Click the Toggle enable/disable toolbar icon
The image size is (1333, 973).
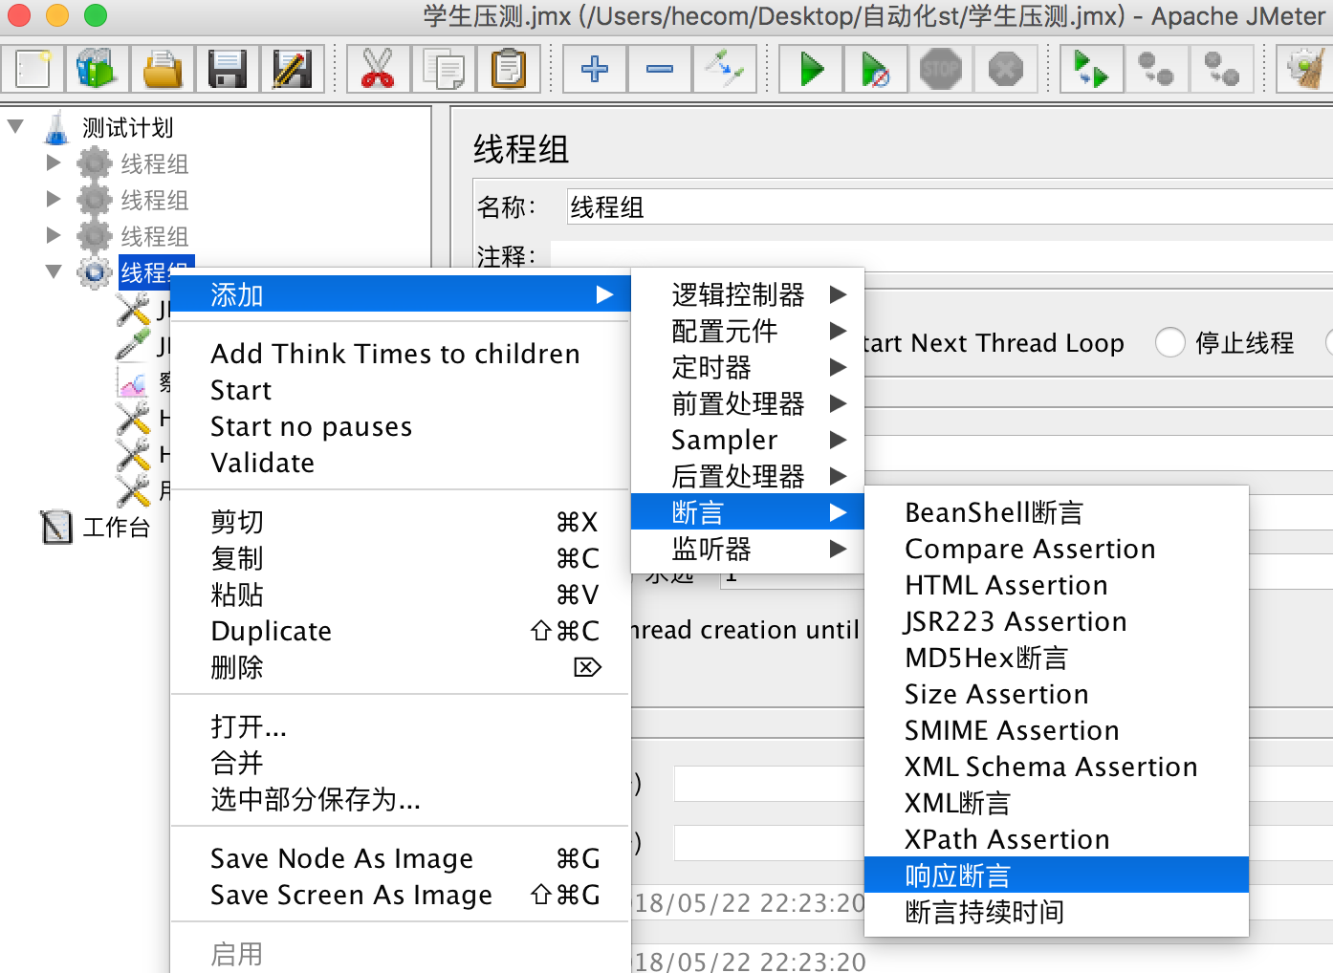tap(724, 69)
